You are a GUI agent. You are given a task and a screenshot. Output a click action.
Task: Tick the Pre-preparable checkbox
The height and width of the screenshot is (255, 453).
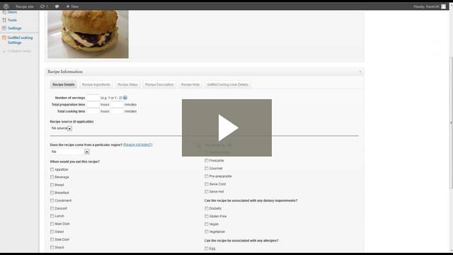click(207, 176)
